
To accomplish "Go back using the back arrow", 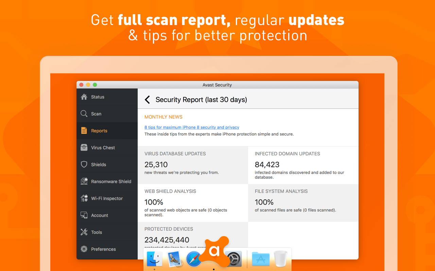I will pyautogui.click(x=147, y=100).
